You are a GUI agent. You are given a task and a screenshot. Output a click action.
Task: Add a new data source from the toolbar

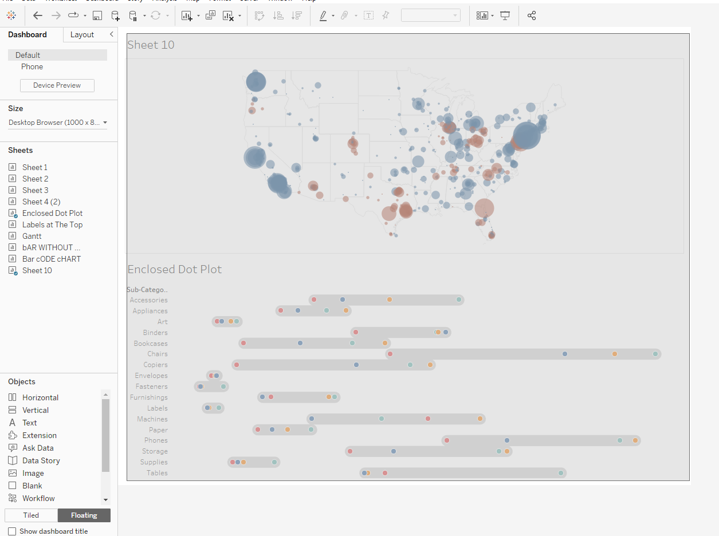[x=115, y=15]
